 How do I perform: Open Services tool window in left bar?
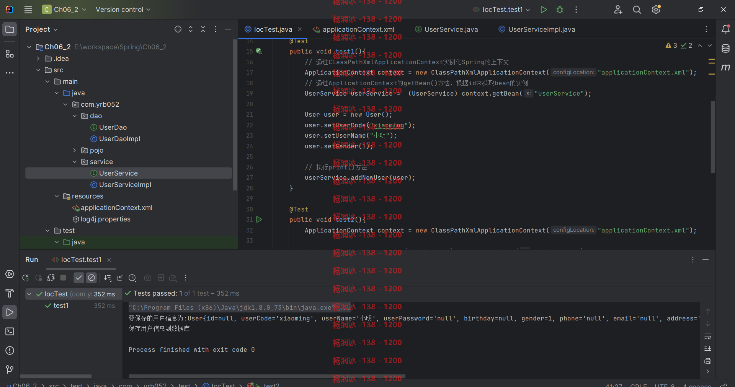(x=10, y=274)
